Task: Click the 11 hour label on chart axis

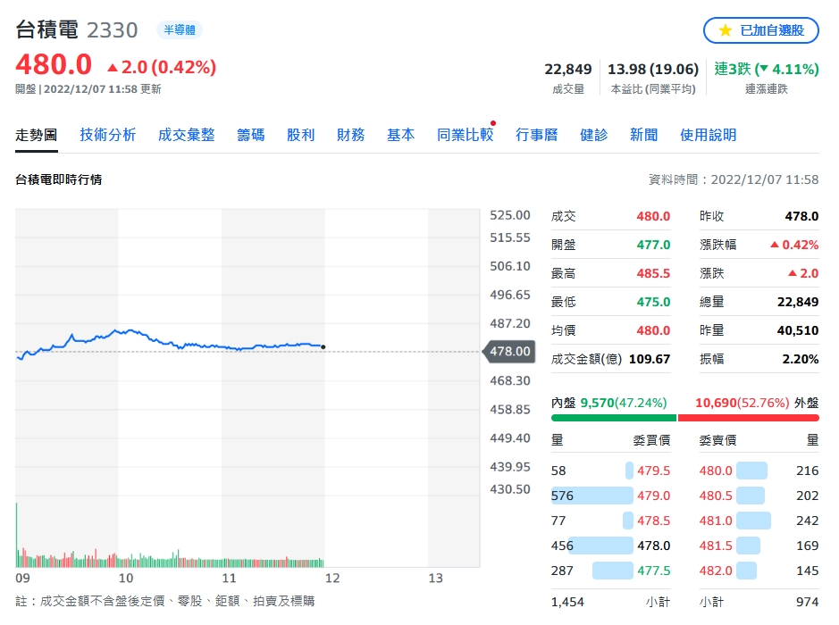Action: 229,579
